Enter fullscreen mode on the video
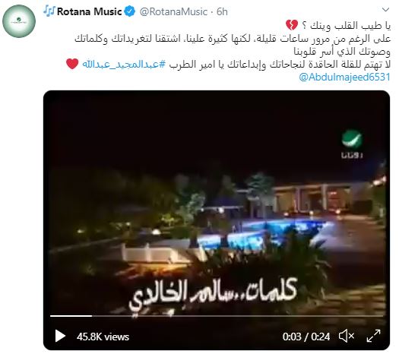Image resolution: width=399 pixels, height=354 pixels. point(373,337)
